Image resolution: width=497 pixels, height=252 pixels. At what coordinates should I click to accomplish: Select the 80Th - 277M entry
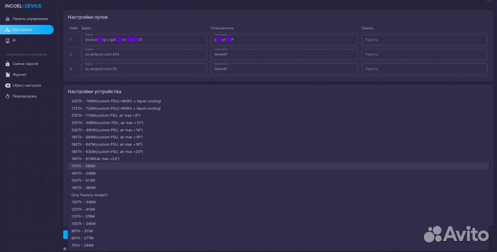click(x=82, y=238)
